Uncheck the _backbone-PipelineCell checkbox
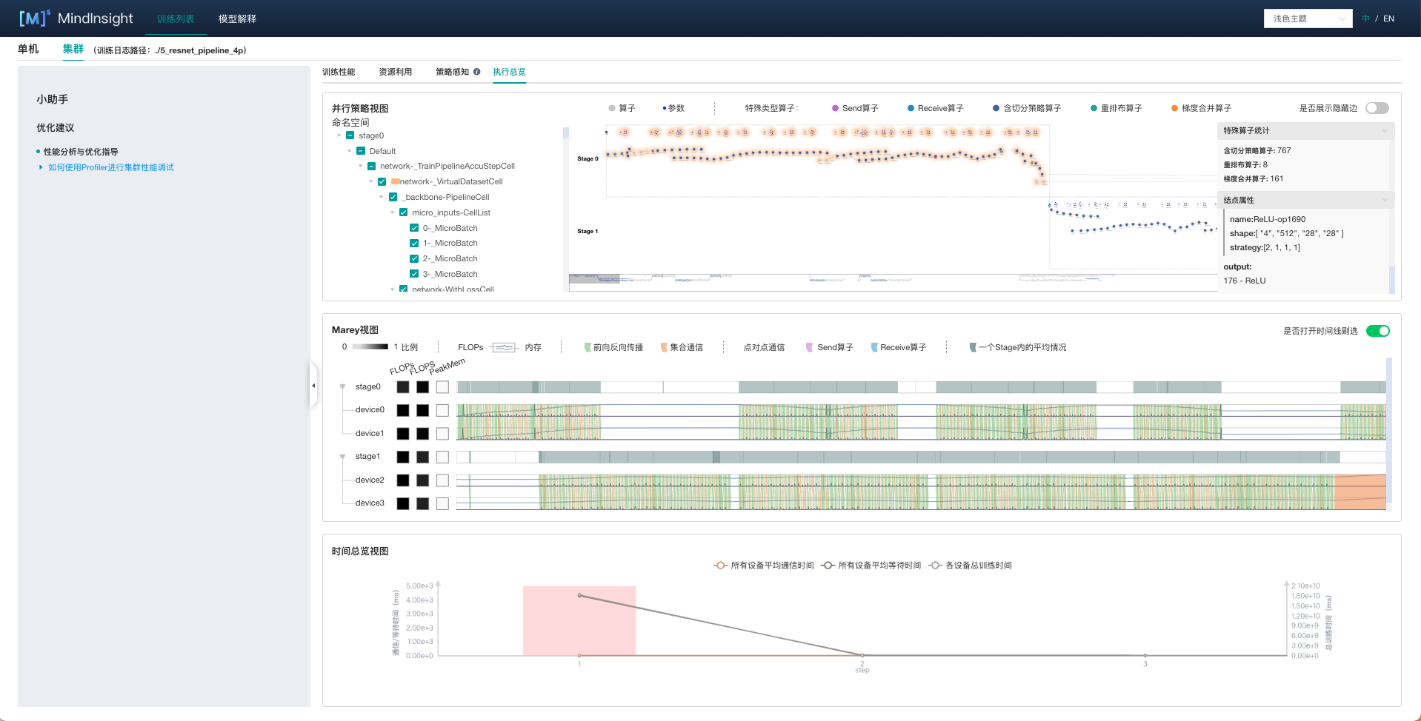Viewport: 1421px width, 721px height. point(393,197)
